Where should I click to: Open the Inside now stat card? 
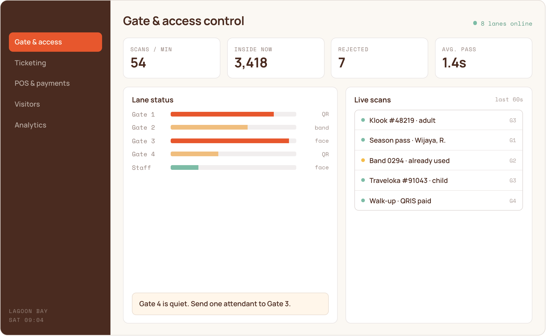coord(276,58)
